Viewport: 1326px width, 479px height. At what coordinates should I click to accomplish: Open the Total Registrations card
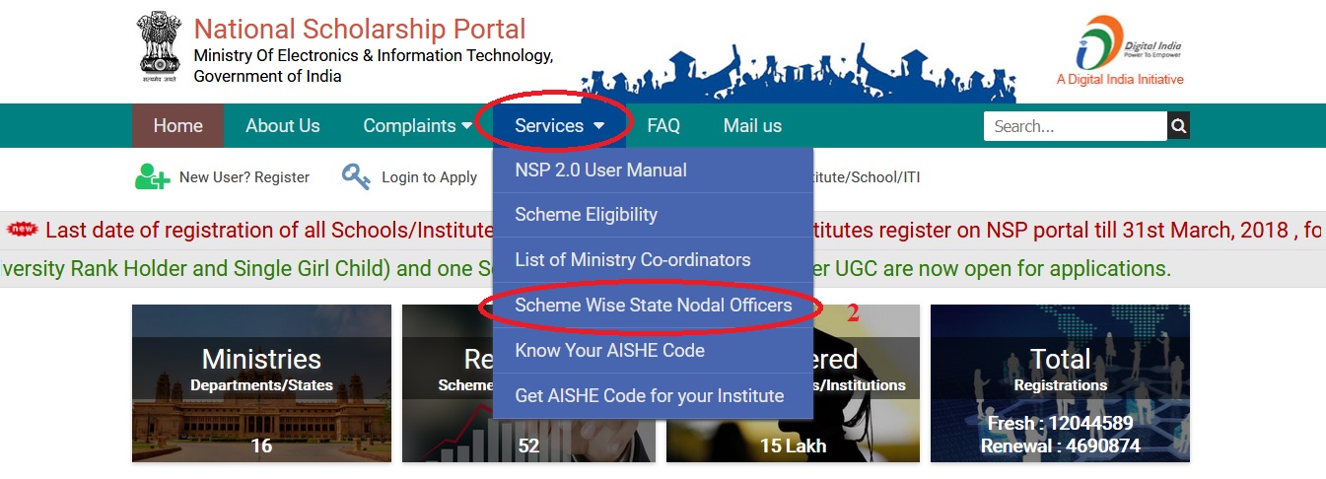(1060, 383)
